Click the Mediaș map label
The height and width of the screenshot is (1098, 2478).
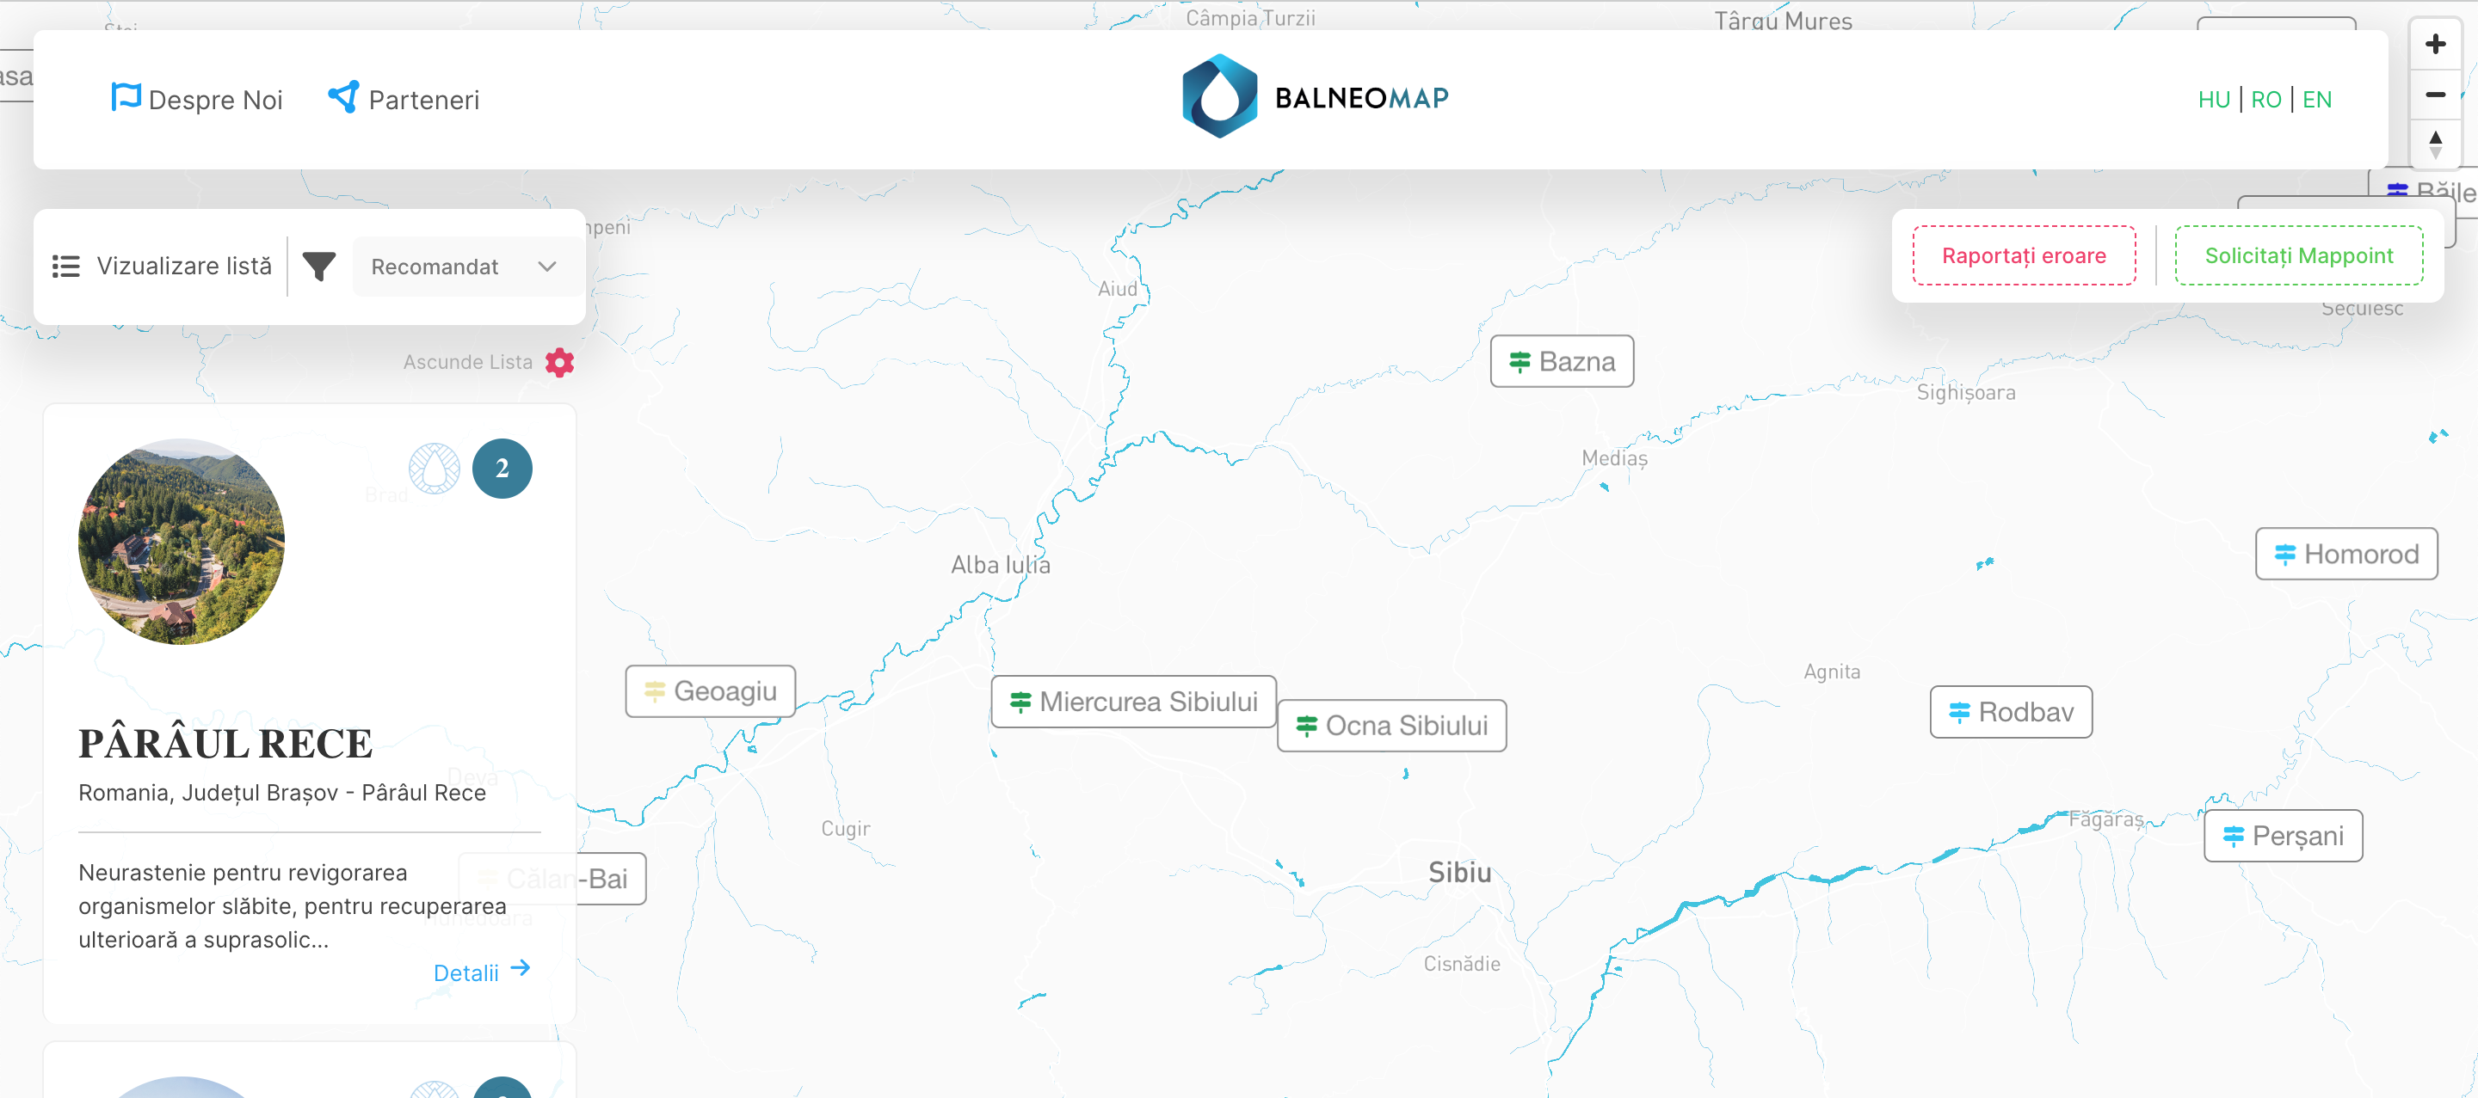click(1614, 458)
